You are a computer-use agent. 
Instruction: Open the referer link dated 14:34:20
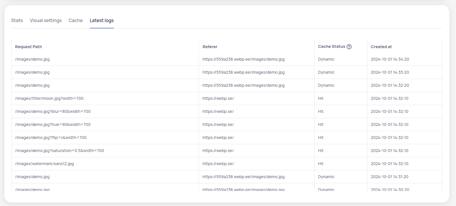point(243,59)
